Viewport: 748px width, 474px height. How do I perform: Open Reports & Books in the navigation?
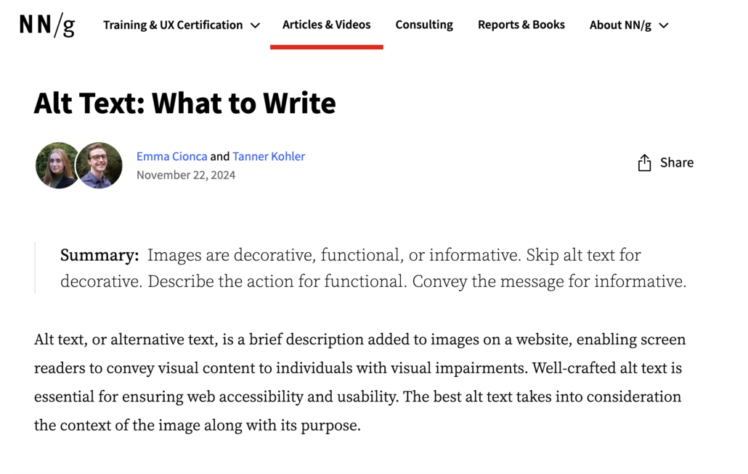click(x=521, y=24)
